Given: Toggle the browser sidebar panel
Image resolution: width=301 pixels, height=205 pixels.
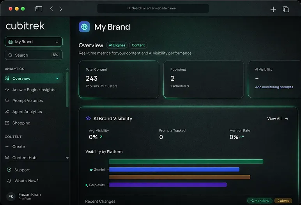Looking at the screenshot, I should pos(39,9).
